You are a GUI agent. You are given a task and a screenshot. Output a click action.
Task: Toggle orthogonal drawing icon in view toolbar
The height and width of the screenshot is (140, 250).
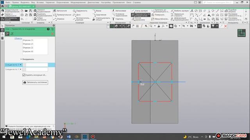tap(141, 26)
